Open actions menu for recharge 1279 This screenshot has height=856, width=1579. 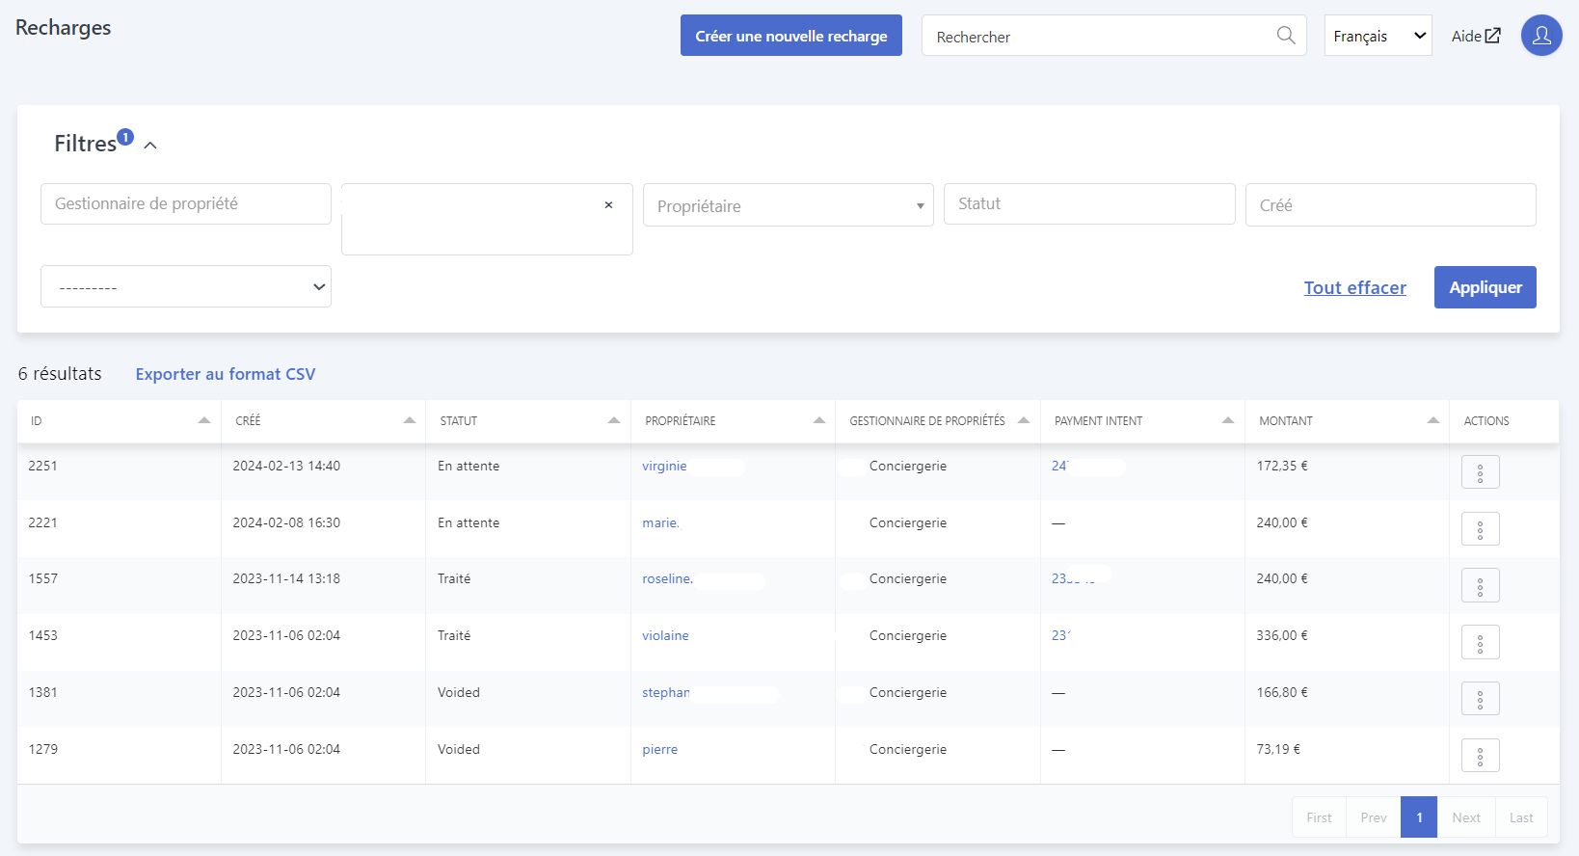(1480, 756)
